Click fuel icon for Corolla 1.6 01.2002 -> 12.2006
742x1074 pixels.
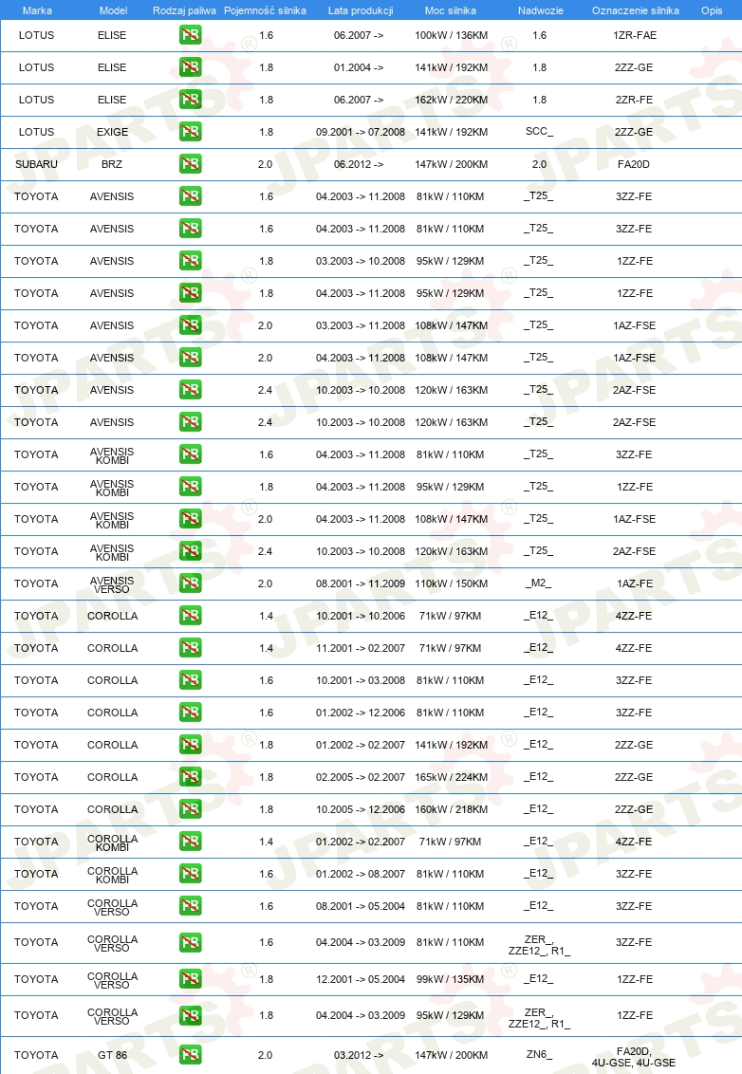tap(191, 712)
